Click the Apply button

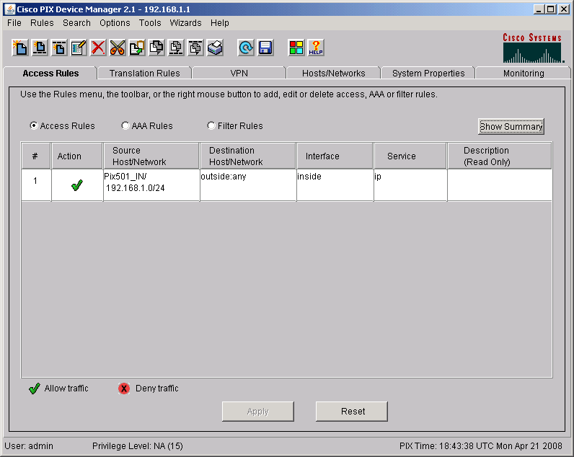[257, 412]
